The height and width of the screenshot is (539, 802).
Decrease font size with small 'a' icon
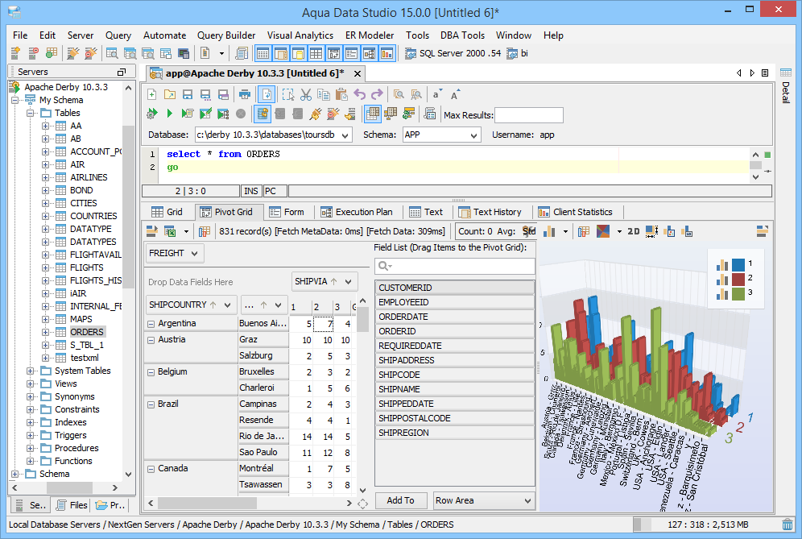coord(436,94)
